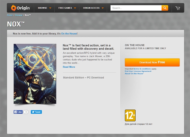Click the orange search magnifier button
Viewport: 190px width, 137px height.
click(x=165, y=8)
